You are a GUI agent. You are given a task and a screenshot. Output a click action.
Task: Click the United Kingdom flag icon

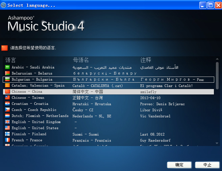7,122
